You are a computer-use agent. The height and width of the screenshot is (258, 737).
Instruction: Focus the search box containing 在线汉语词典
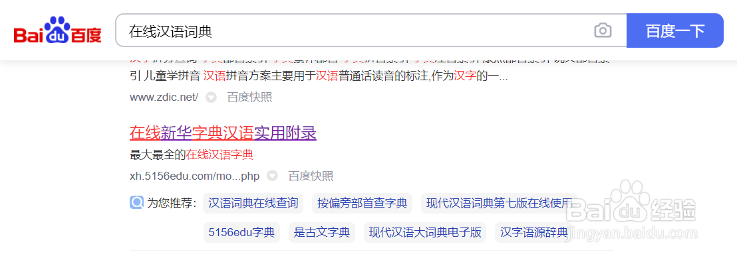(371, 31)
